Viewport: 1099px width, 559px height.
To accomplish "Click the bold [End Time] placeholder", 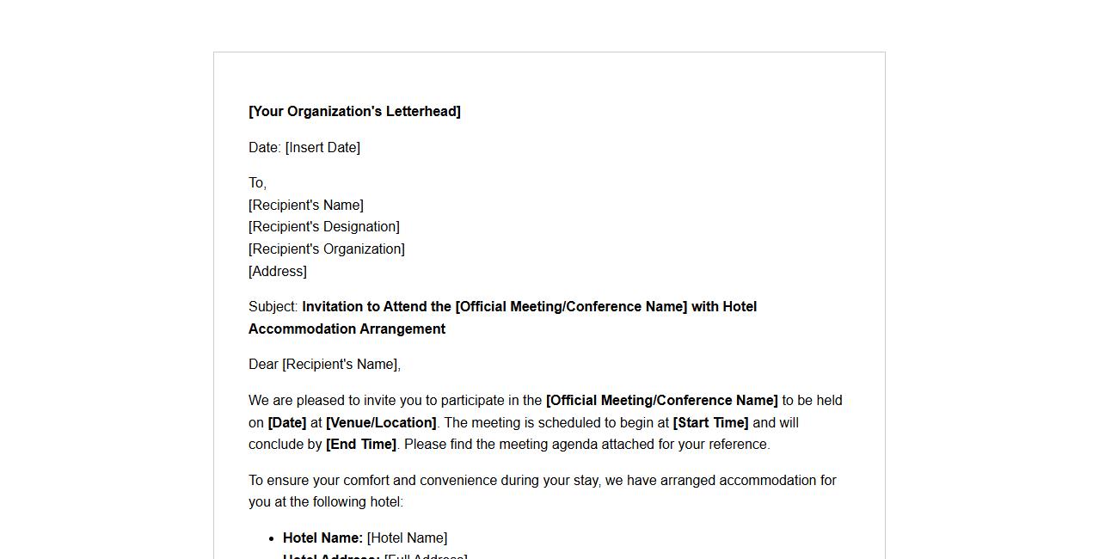I will pyautogui.click(x=361, y=445).
